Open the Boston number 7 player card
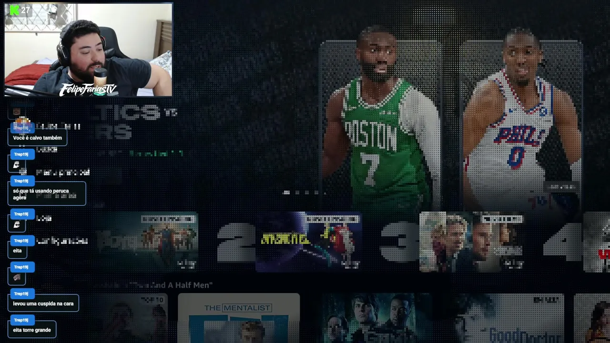Viewport: 610px width, 343px height. 381,125
